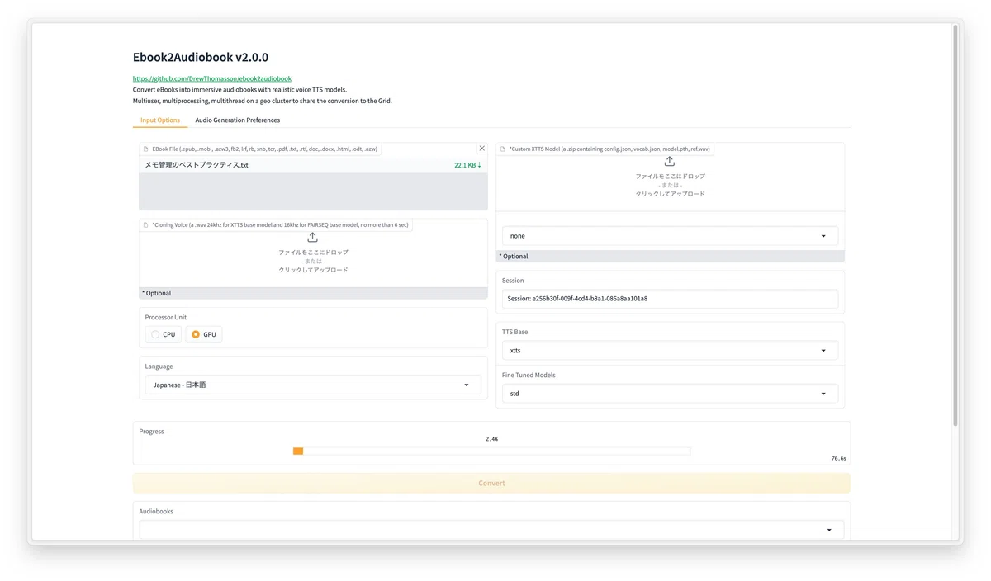Image resolution: width=991 pixels, height=581 pixels.
Task: Click the uploaded メモ管理のベストプラクティス.txt filename
Action: pos(197,165)
